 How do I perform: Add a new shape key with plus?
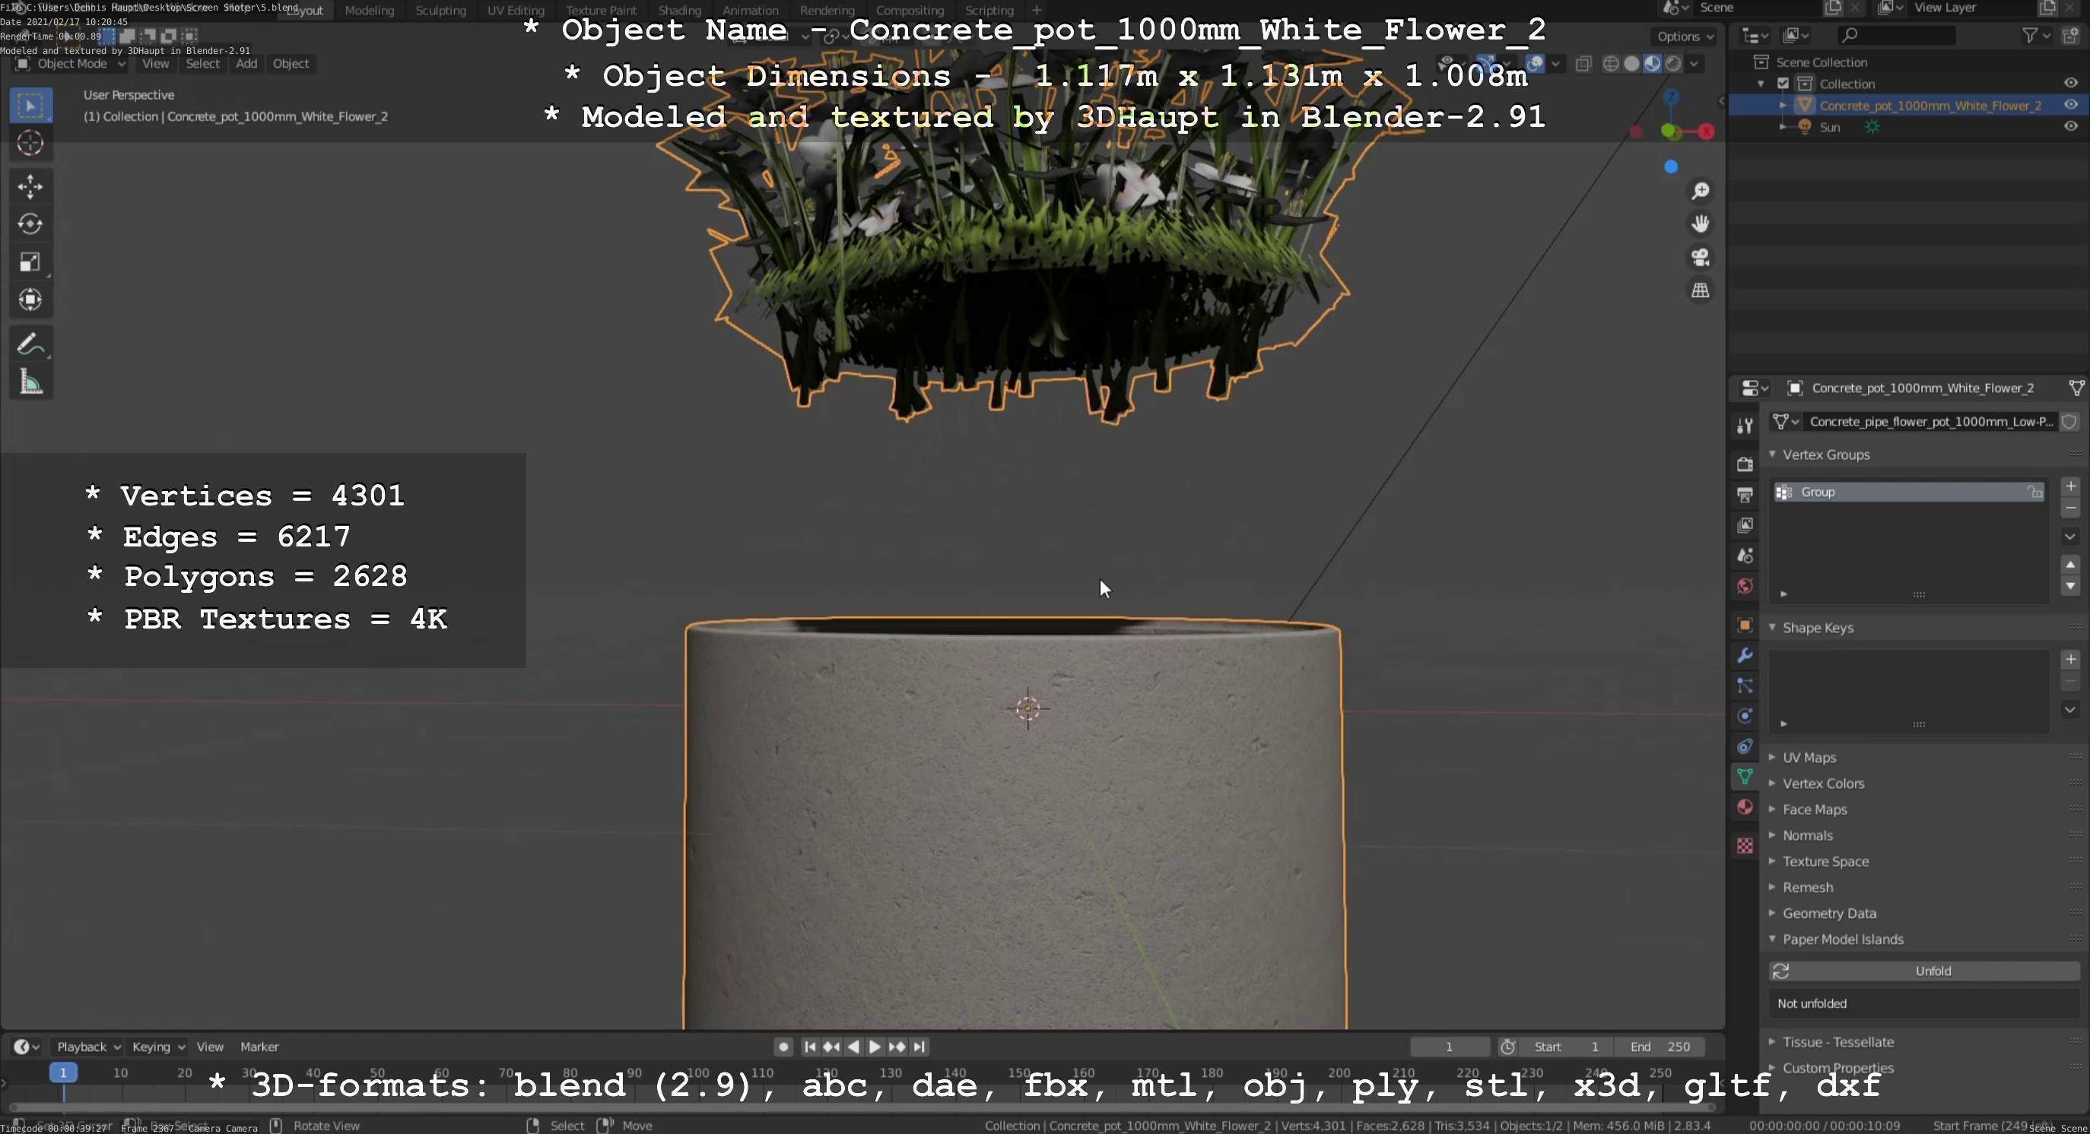point(2070,659)
